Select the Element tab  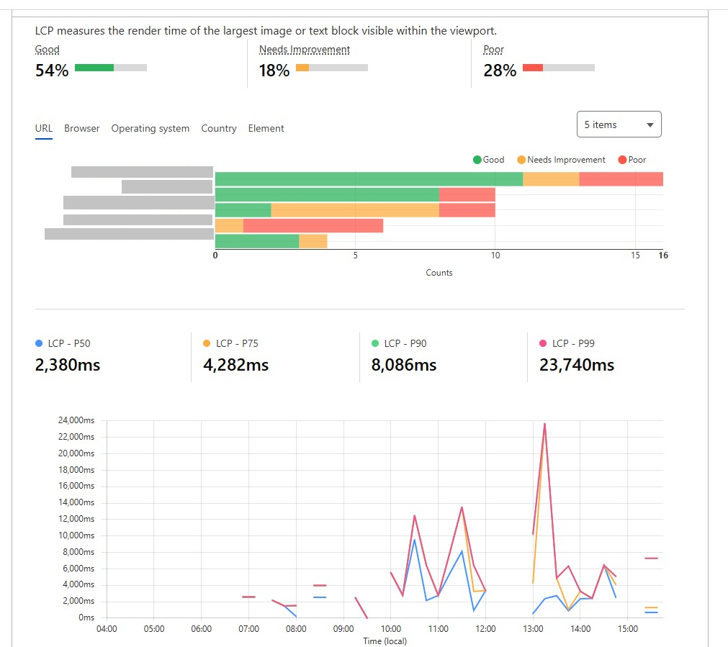(266, 128)
